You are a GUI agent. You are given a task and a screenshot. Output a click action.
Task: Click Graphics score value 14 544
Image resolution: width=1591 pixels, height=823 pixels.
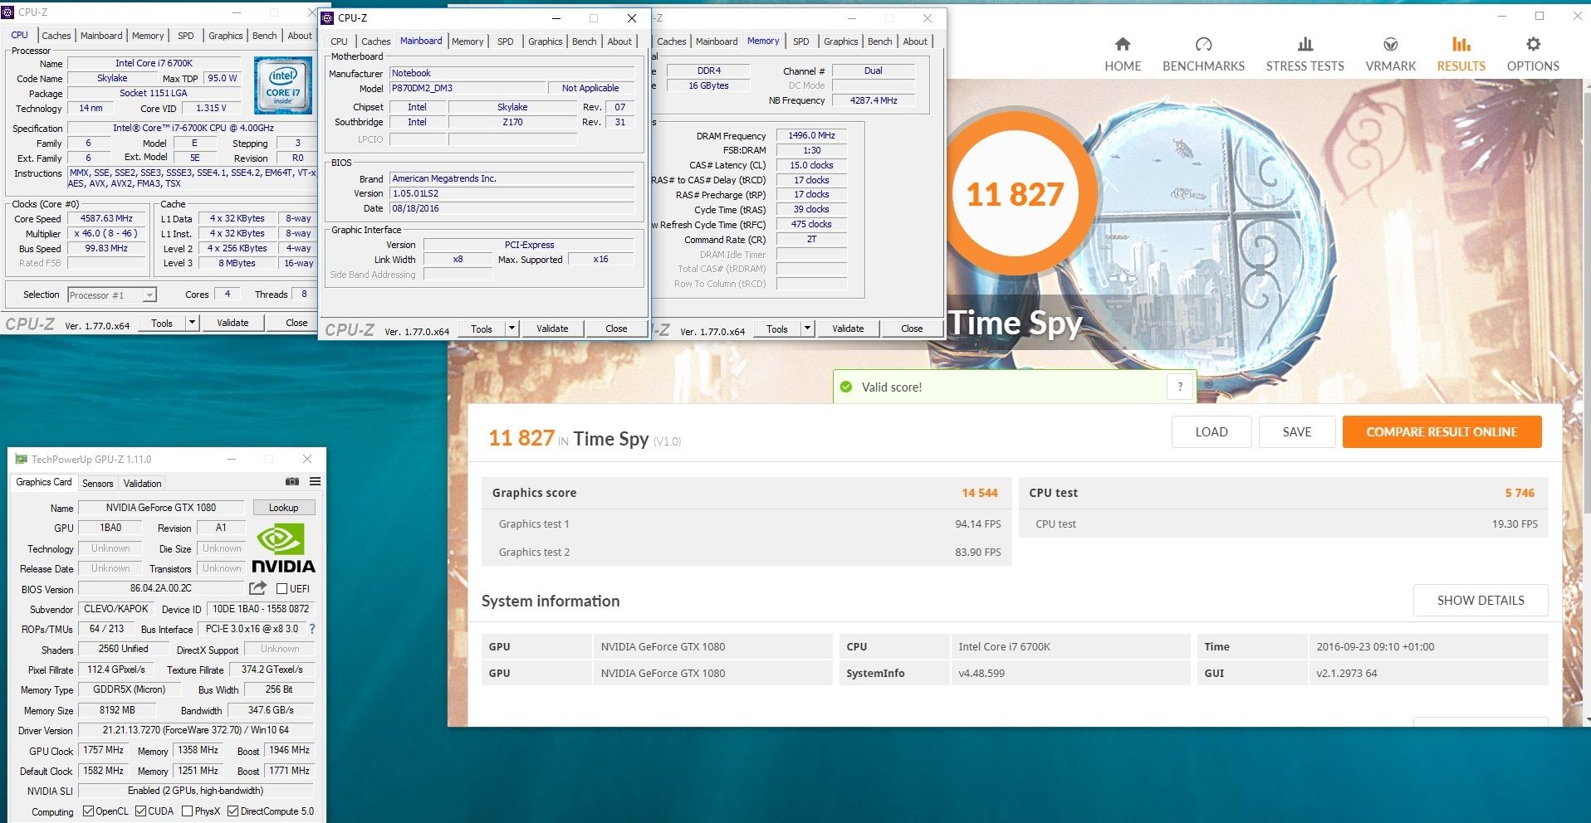pyautogui.click(x=980, y=493)
